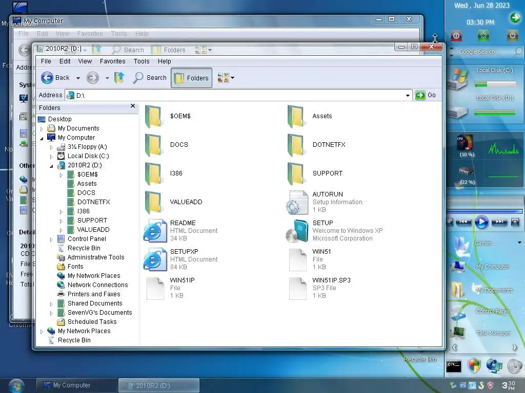Open the View menu

click(85, 61)
